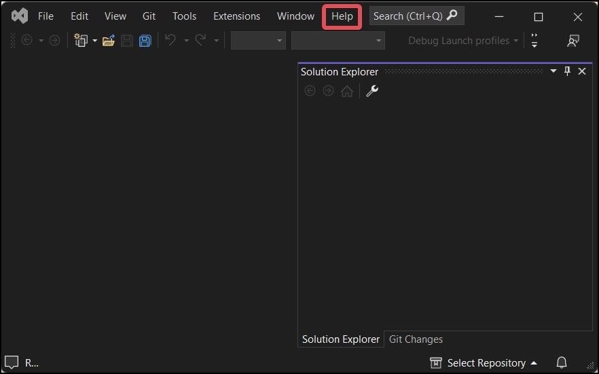Click the status bar background tasks icon

[12, 362]
